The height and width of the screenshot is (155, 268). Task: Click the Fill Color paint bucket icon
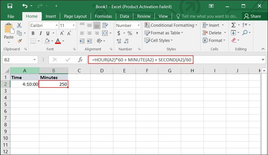(x=47, y=41)
